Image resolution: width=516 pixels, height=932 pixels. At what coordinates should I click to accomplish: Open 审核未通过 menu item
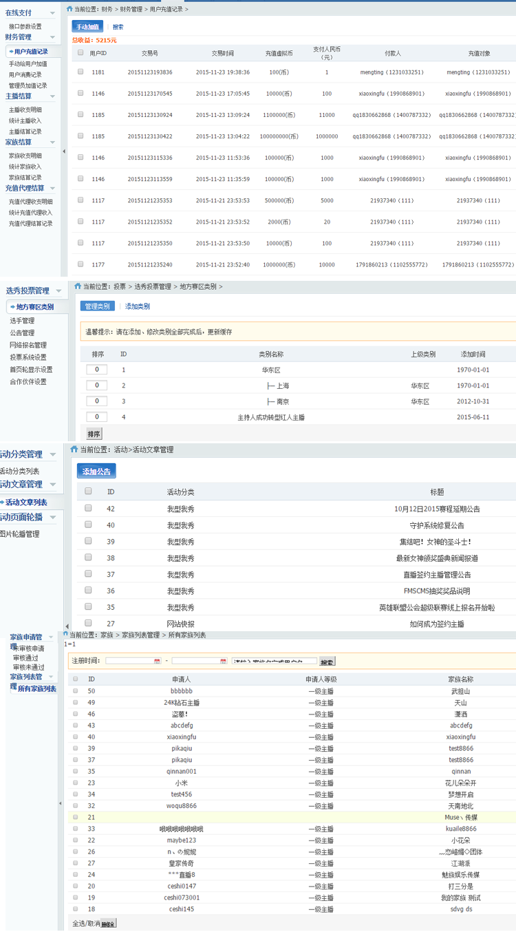[x=29, y=667]
